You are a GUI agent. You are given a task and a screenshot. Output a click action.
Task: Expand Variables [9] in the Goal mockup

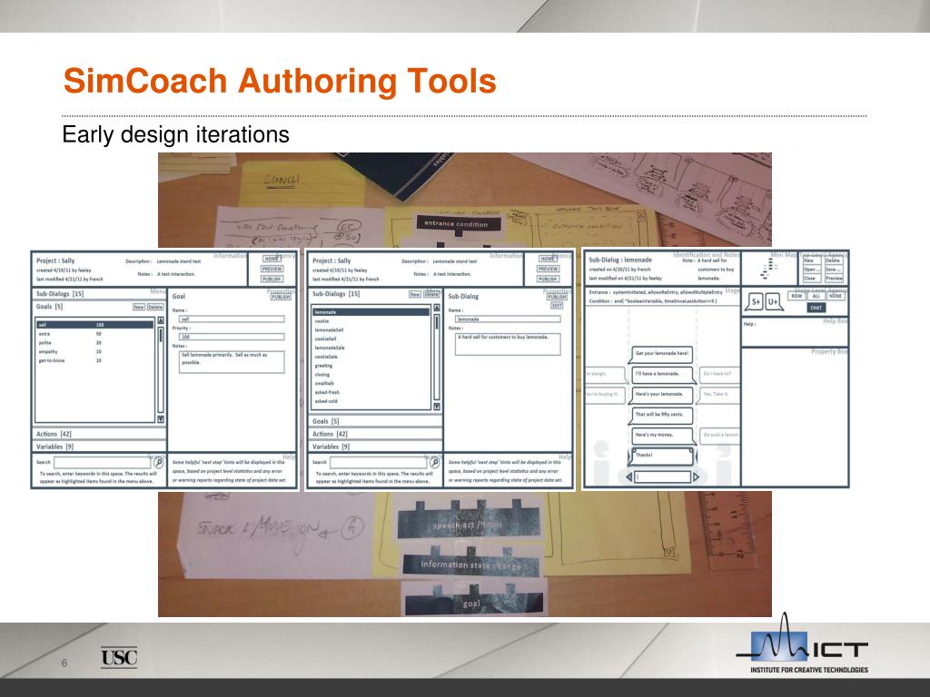coord(98,447)
